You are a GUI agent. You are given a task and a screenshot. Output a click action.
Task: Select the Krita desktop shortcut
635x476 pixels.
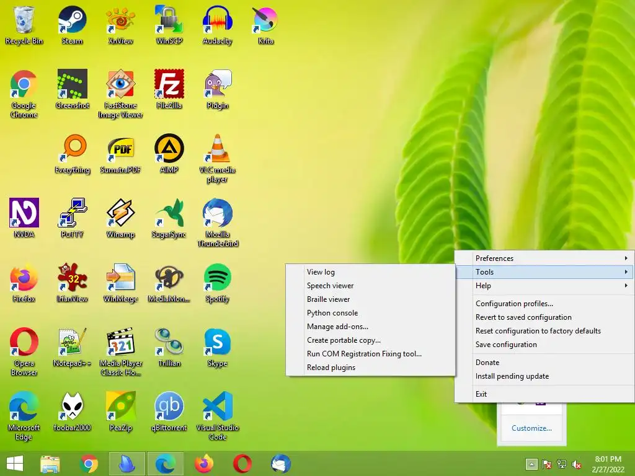[x=265, y=25]
